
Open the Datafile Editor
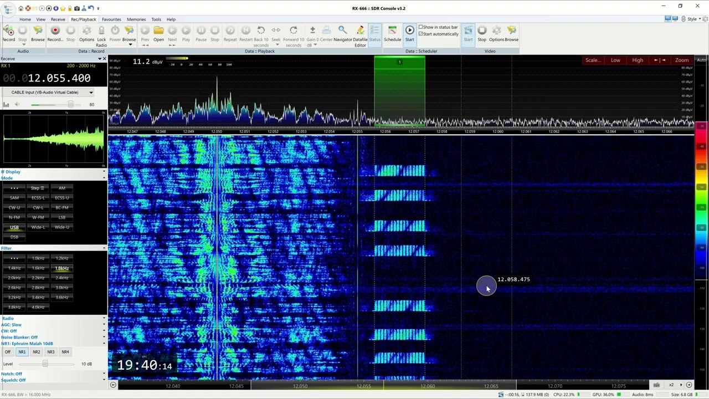coord(360,35)
